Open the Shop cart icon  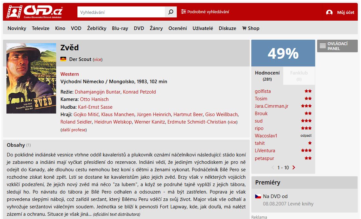pyautogui.click(x=244, y=28)
